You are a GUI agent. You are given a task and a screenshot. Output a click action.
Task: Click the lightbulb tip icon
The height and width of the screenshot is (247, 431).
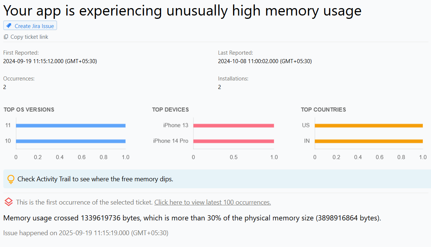pyautogui.click(x=11, y=179)
